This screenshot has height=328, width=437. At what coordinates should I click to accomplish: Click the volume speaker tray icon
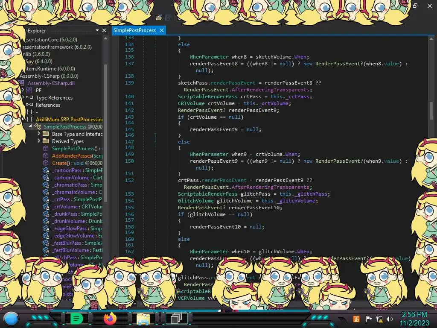tap(389, 319)
